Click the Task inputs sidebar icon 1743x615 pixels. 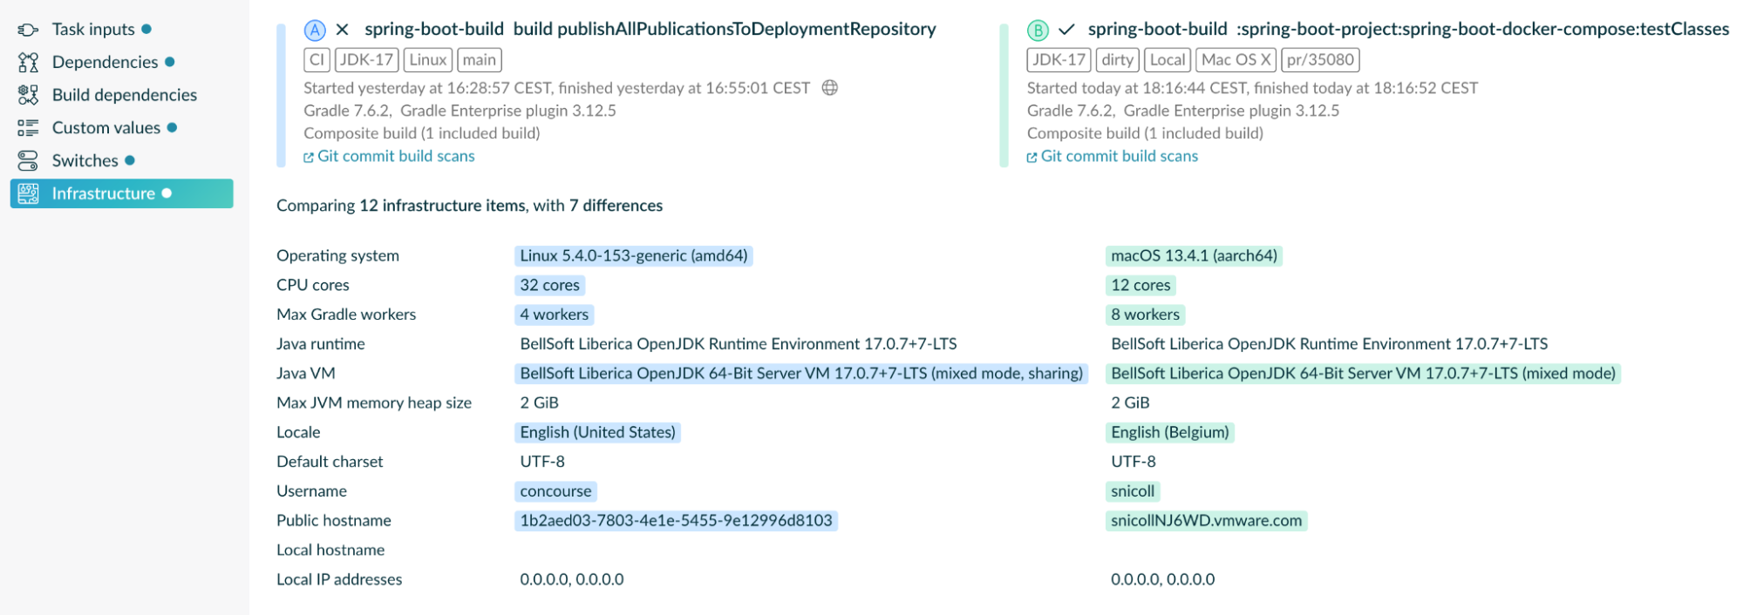point(28,30)
